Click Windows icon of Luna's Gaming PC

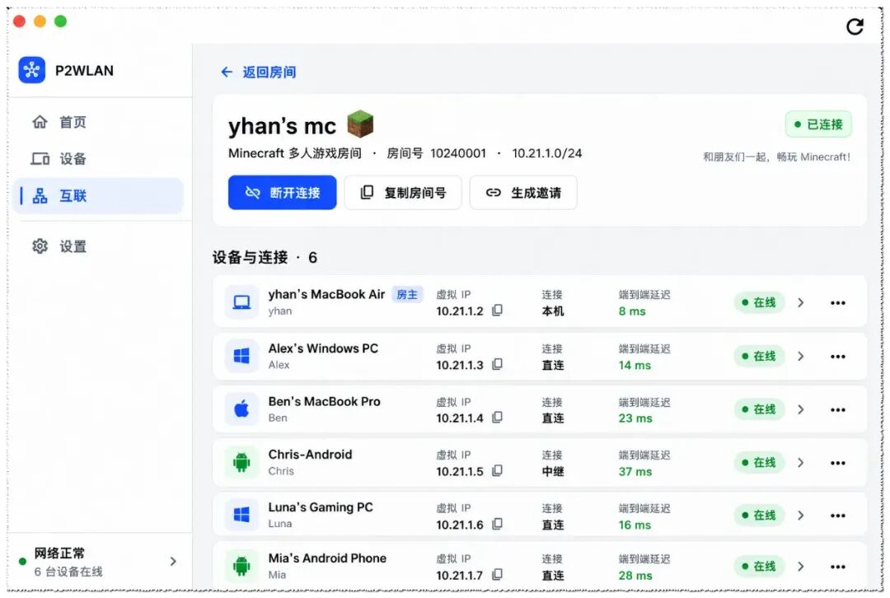241,515
